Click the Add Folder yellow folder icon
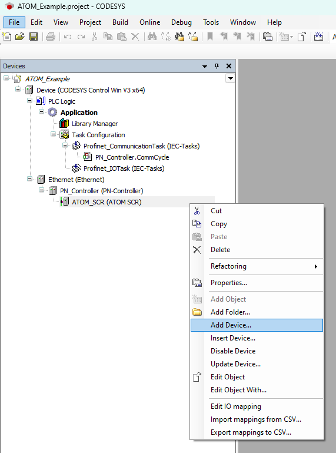This screenshot has width=336, height=453. 197,312
